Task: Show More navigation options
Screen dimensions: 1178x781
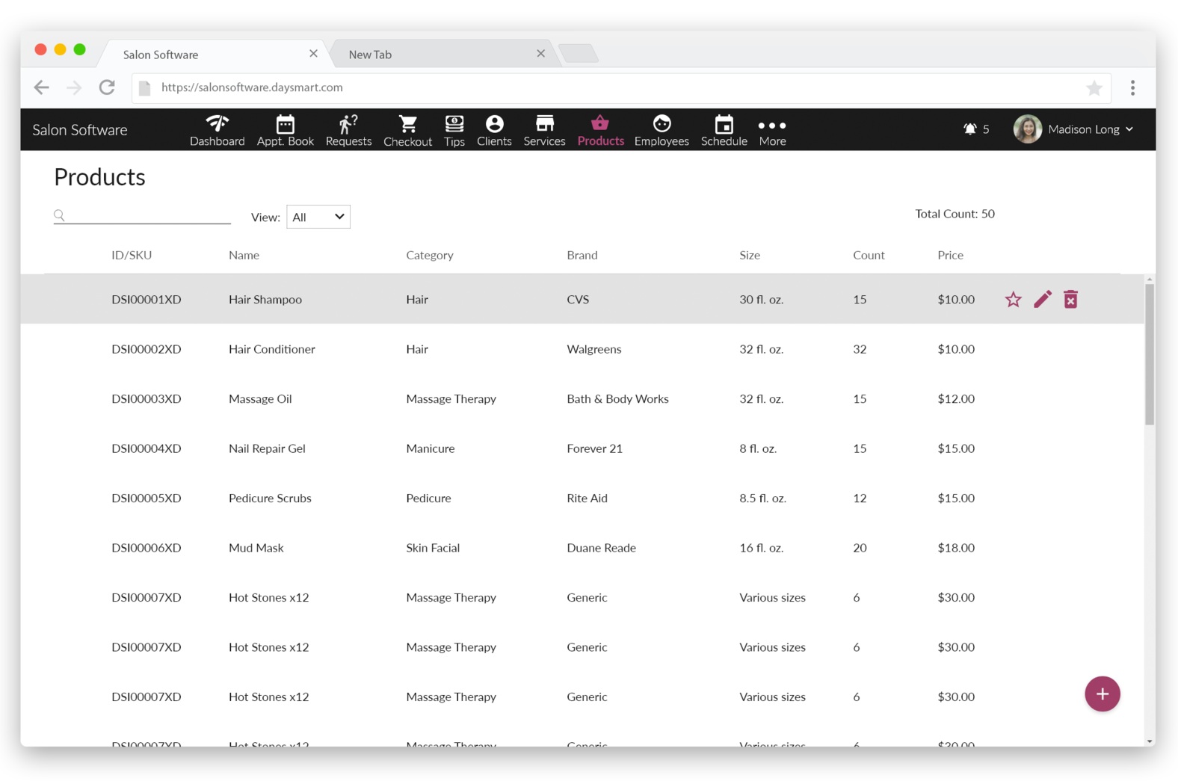Action: [772, 132]
